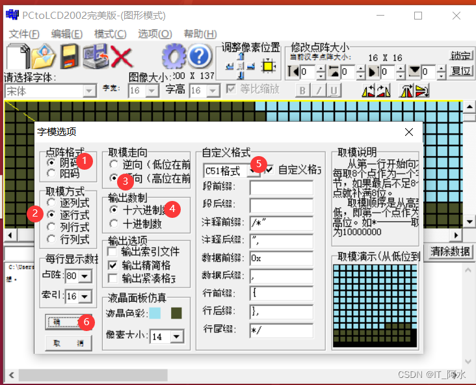Viewport: 476px width, 385px height.
Task: Open the 点阵 per-line count dropdown
Action: coord(85,276)
